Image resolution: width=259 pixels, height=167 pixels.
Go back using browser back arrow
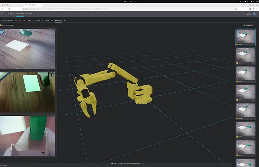2,9
